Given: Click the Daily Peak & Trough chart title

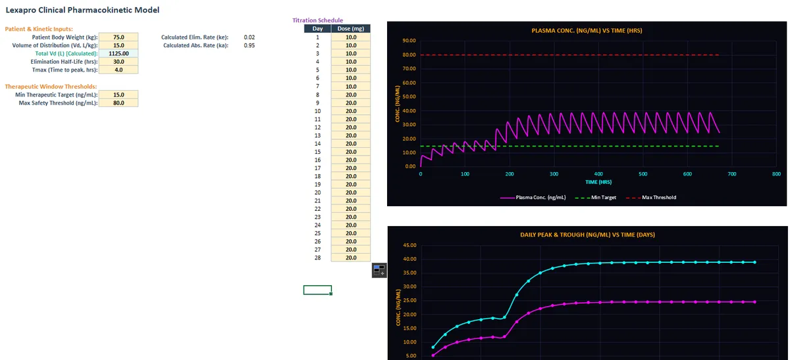Looking at the screenshot, I should [x=587, y=235].
